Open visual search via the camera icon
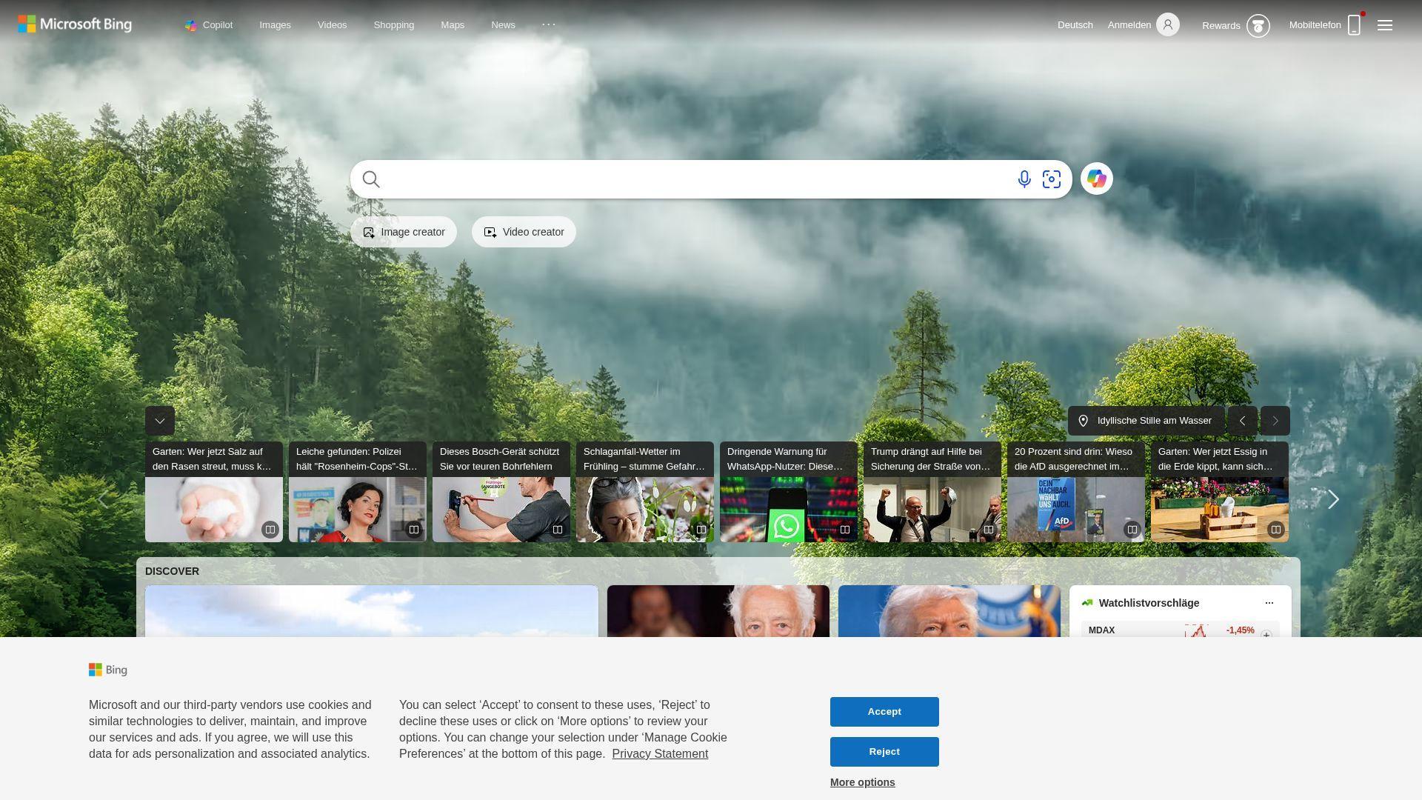Viewport: 1422px width, 800px height. 1052,179
